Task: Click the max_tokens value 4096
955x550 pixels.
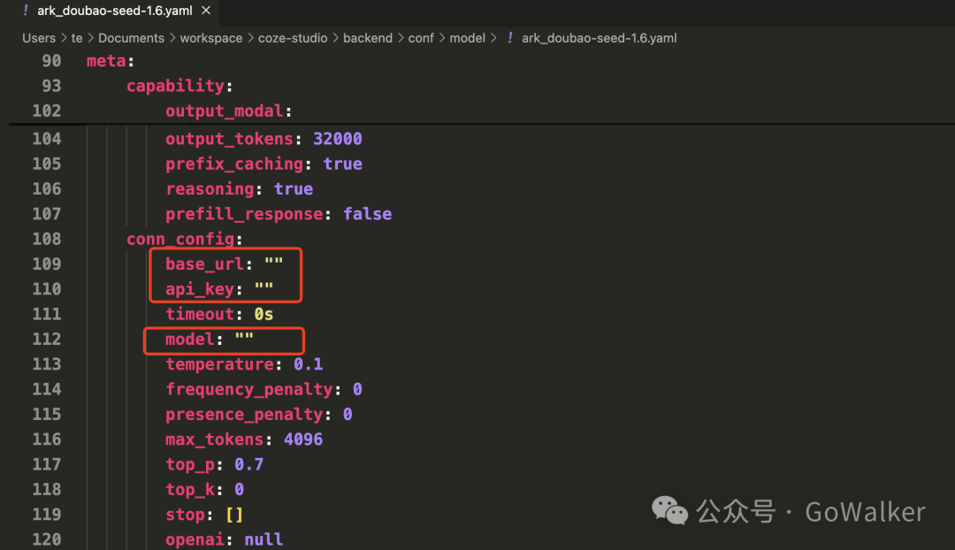Action: pyautogui.click(x=303, y=439)
